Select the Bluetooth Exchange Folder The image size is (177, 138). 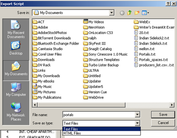pyautogui.click(x=56, y=43)
